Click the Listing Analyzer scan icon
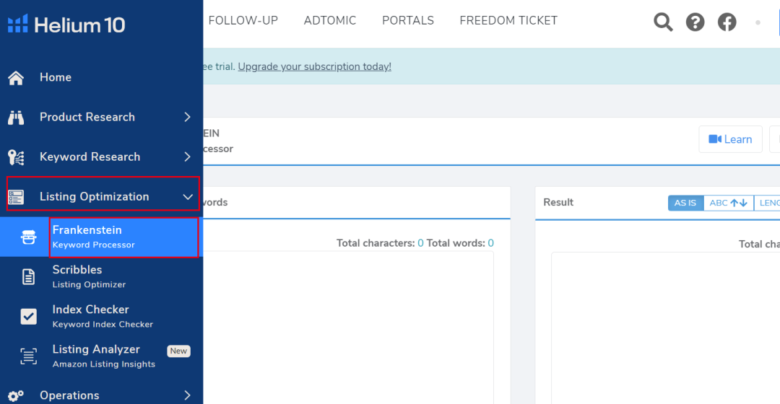This screenshot has width=780, height=404. coord(28,356)
